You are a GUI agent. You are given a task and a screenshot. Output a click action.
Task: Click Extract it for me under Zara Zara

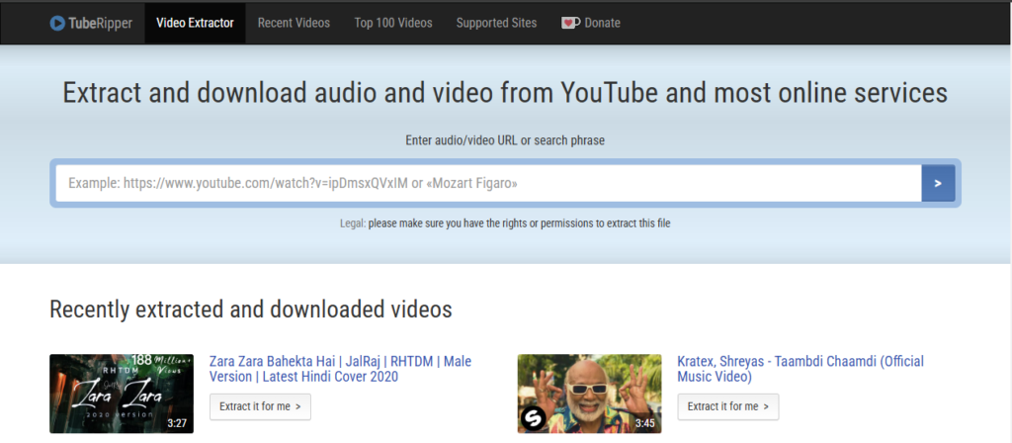click(260, 406)
